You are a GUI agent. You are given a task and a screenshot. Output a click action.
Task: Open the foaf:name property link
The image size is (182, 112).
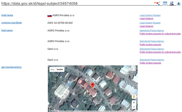point(7,30)
